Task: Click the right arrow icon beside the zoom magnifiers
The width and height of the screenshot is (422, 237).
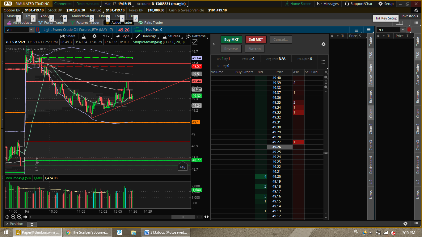Action: pos(25,217)
